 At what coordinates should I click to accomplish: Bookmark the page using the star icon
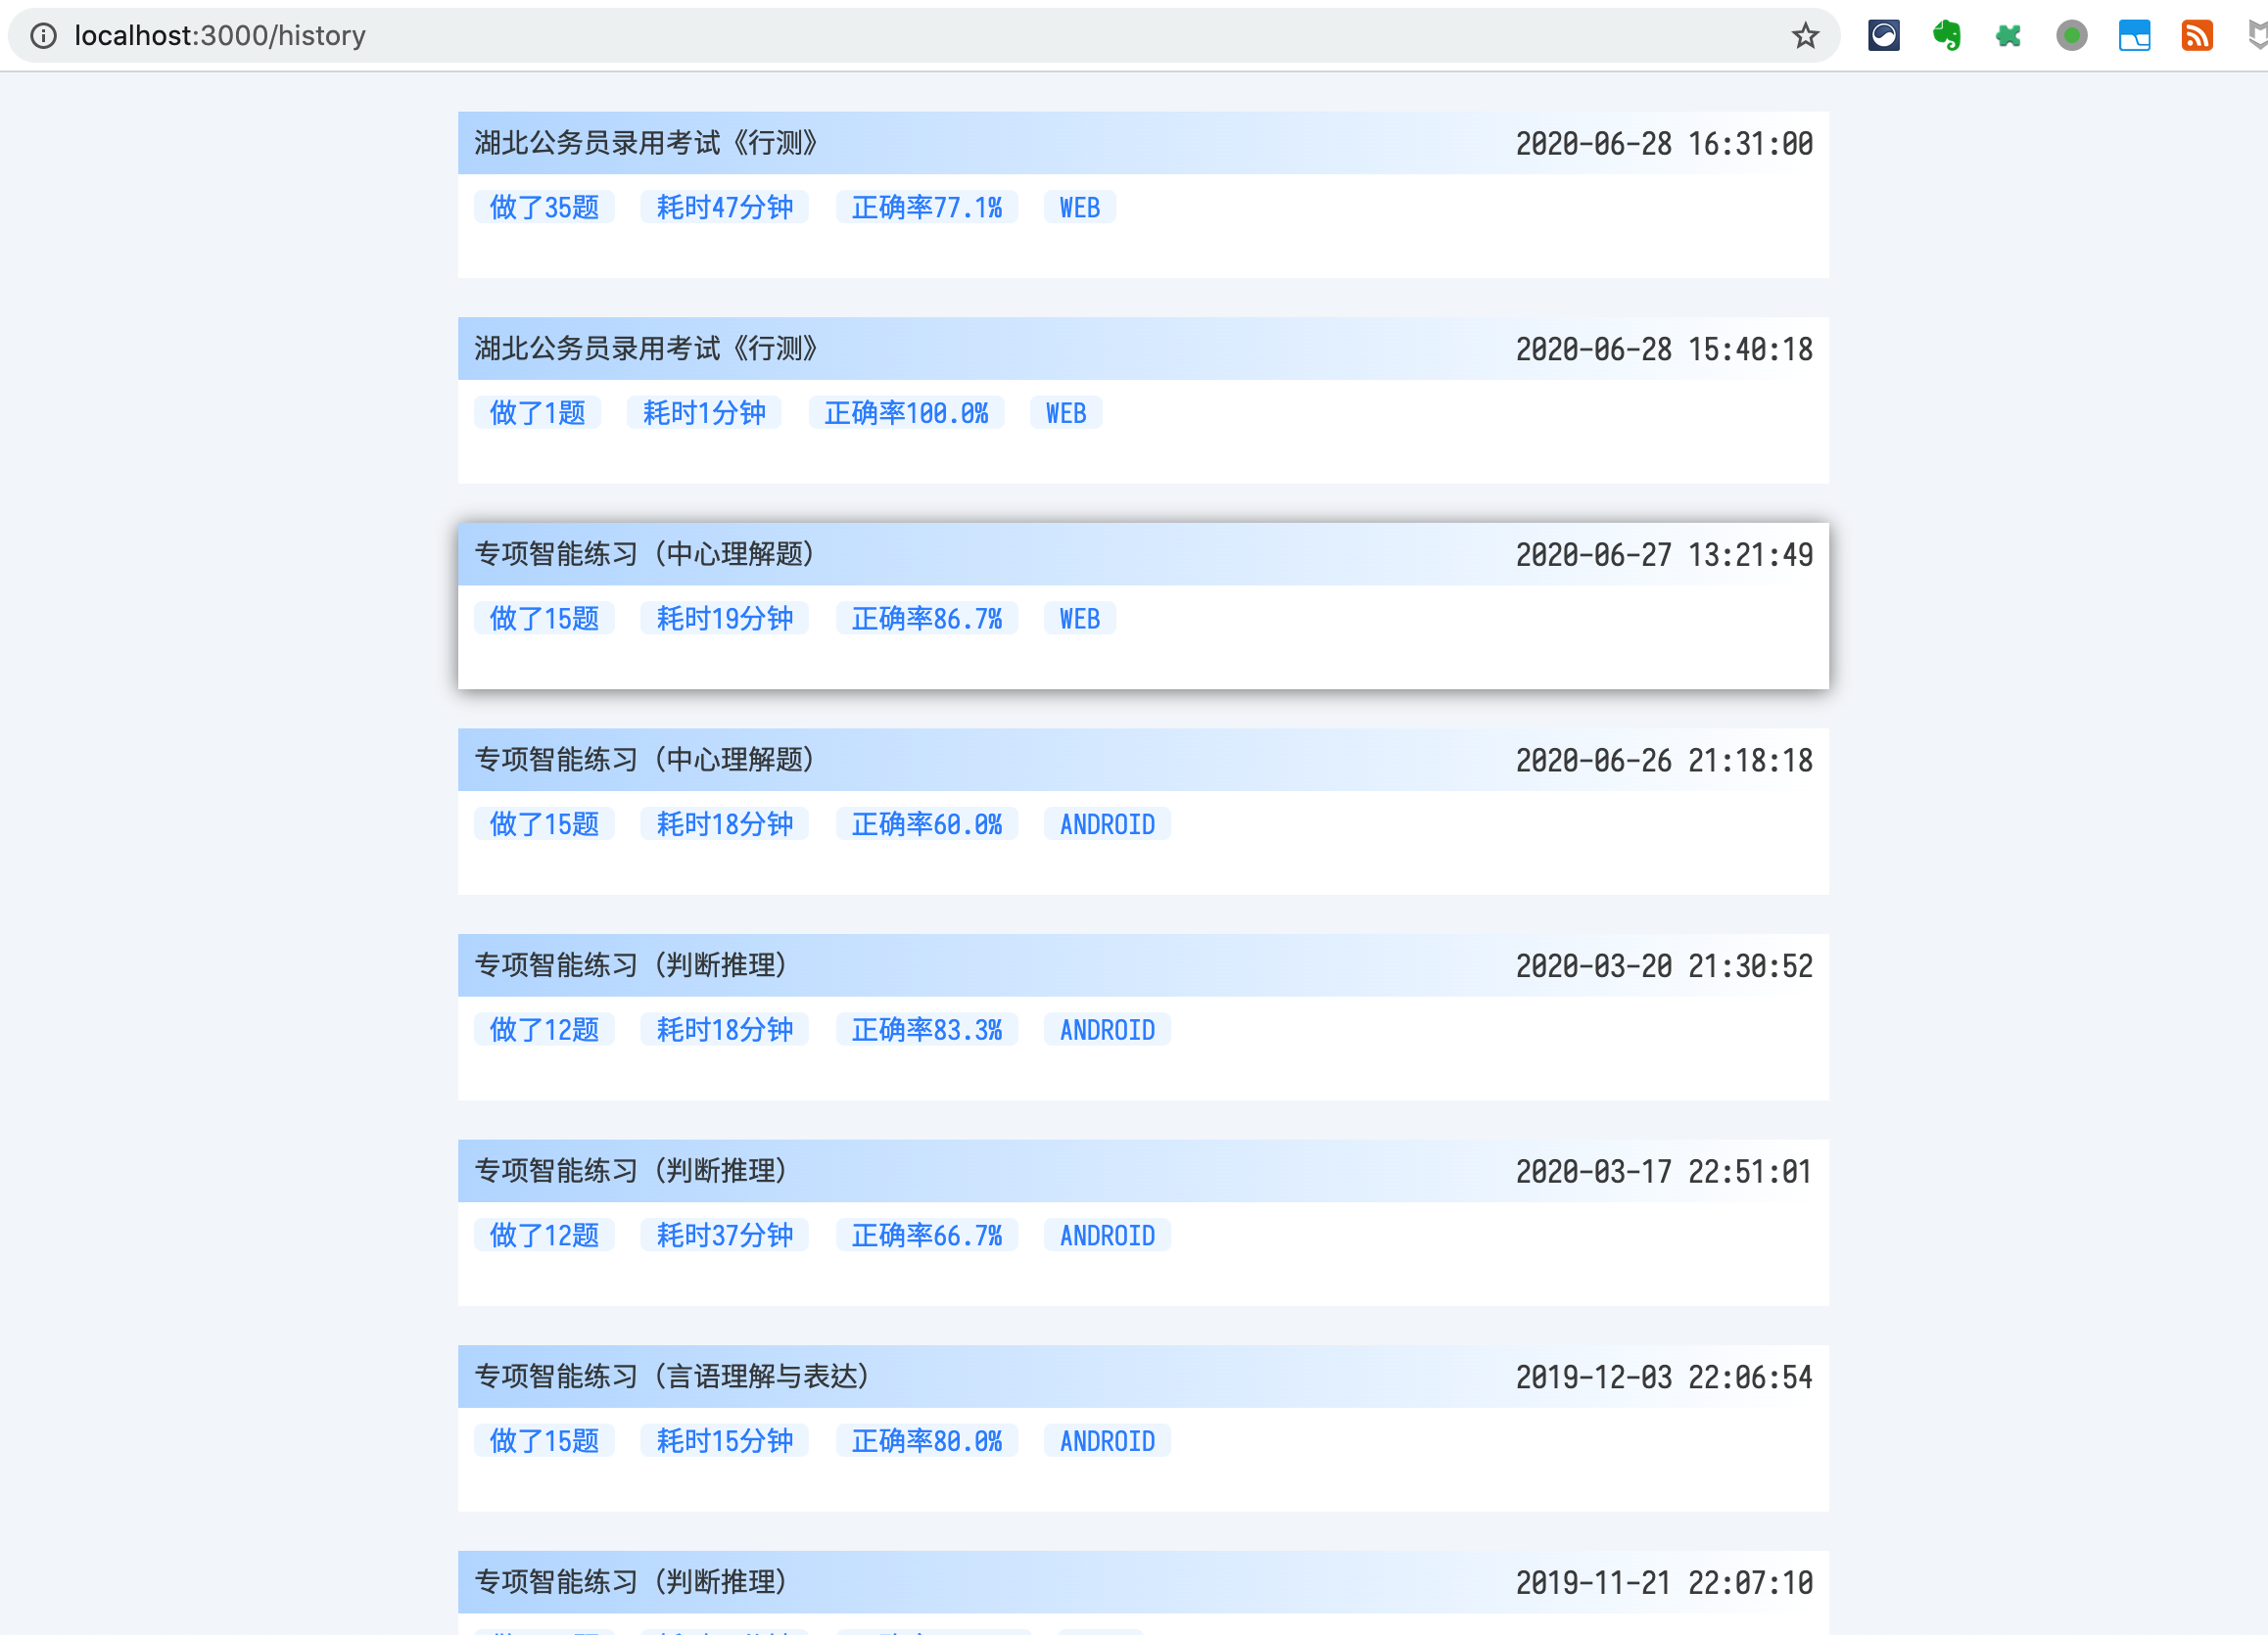(1806, 35)
